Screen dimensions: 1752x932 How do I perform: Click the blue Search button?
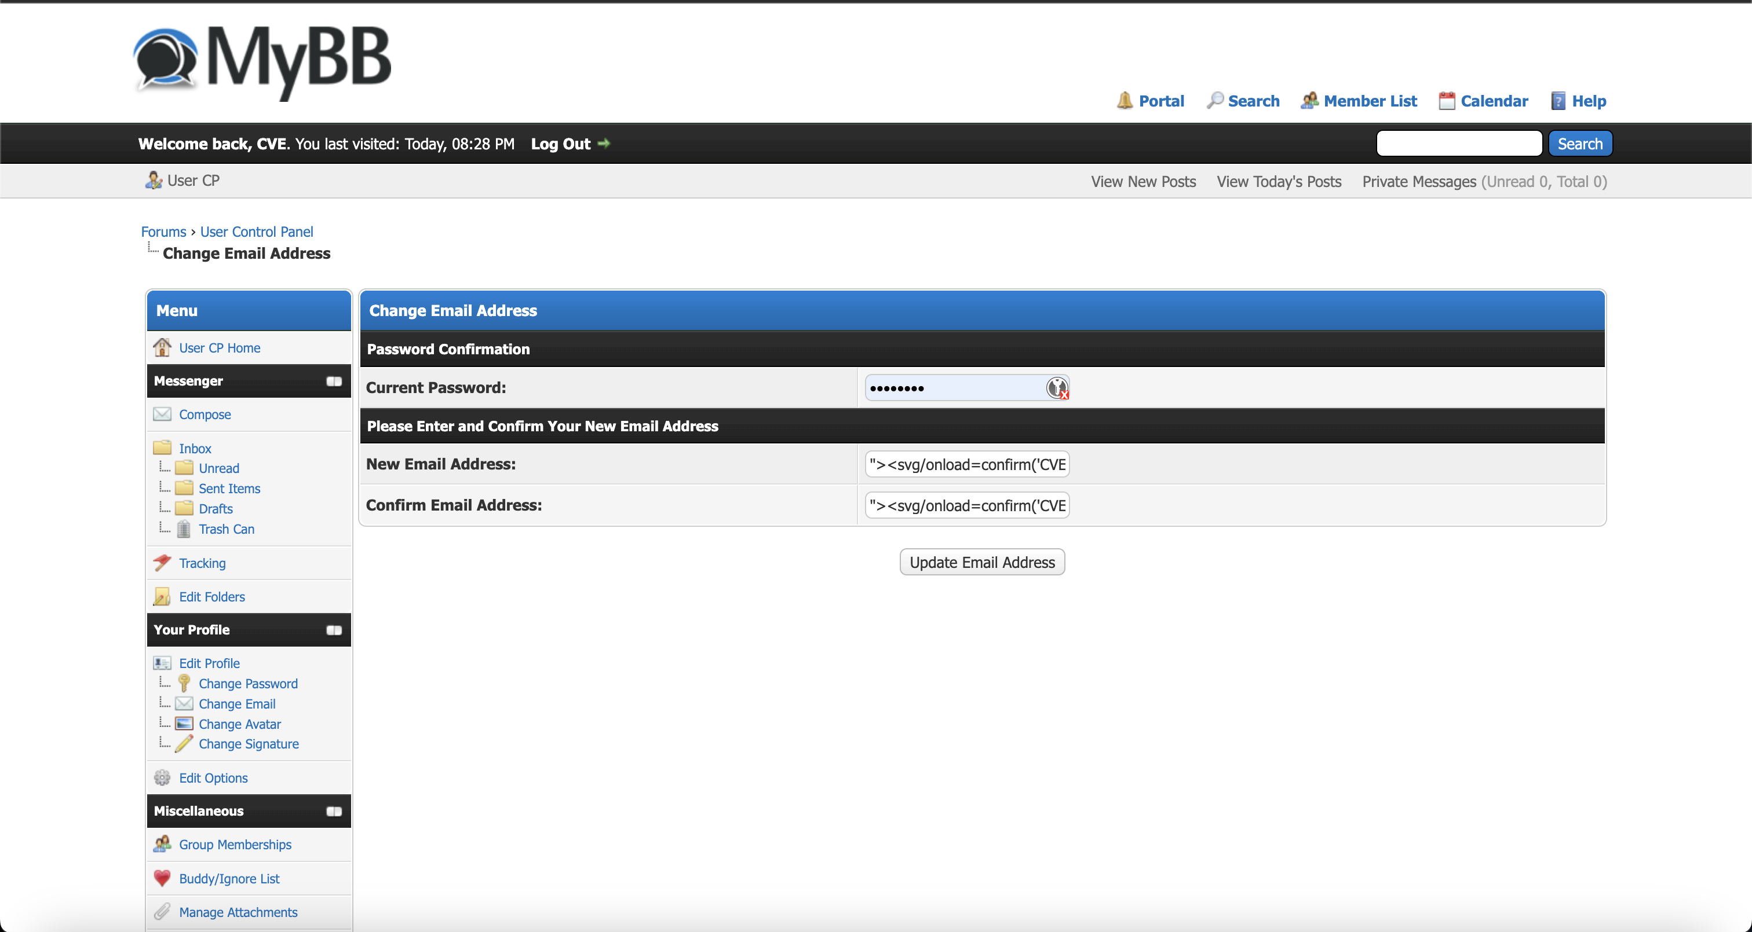coord(1580,144)
